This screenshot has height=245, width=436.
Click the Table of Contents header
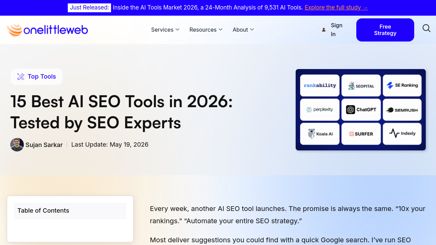coord(70,211)
